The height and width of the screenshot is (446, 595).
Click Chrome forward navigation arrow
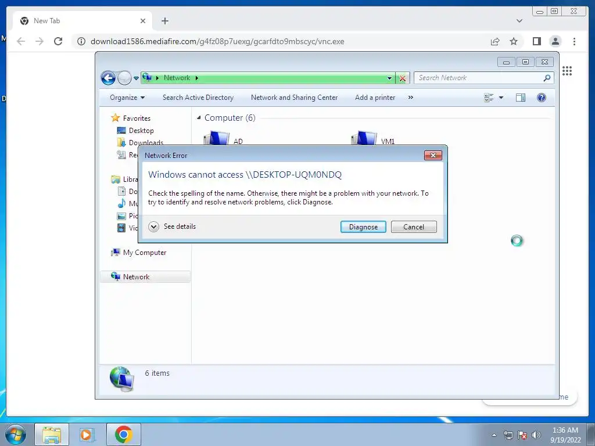[40, 41]
